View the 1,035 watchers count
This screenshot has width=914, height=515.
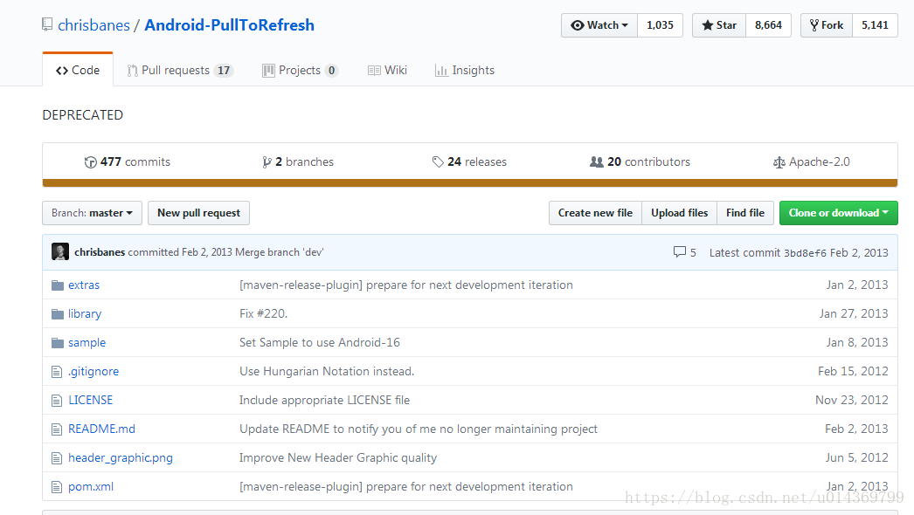point(660,25)
